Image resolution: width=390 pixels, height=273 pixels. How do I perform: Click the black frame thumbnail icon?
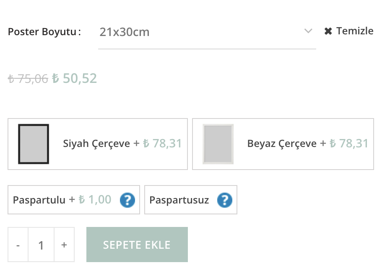click(34, 144)
